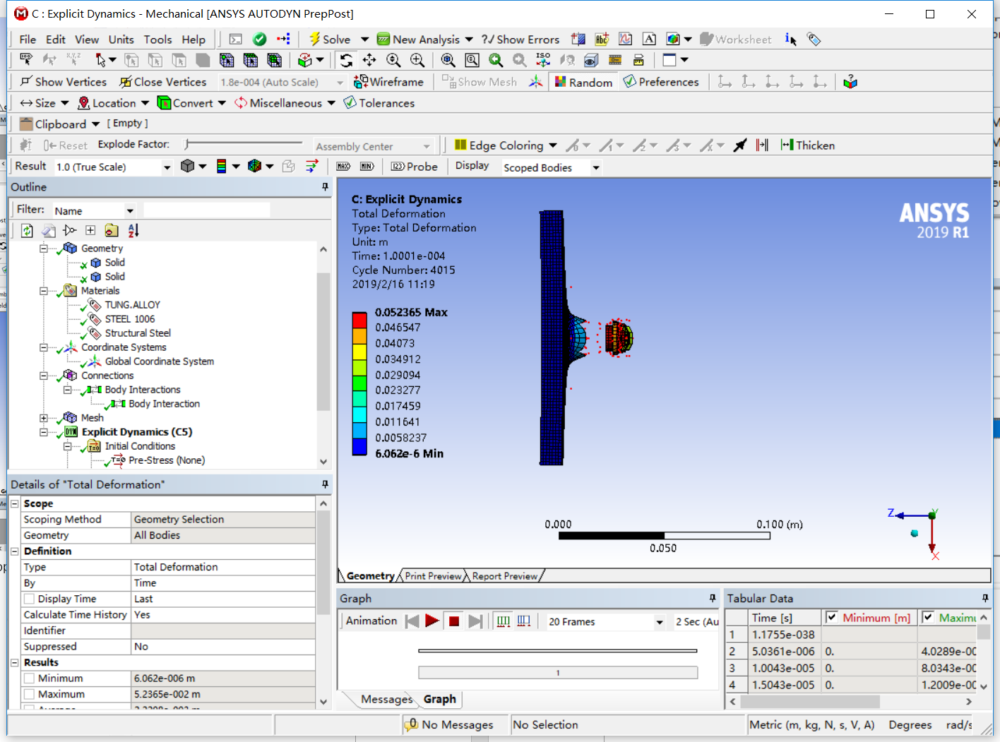Image resolution: width=1000 pixels, height=742 pixels.
Task: Open the Scoped Bodies dropdown
Action: tap(596, 167)
